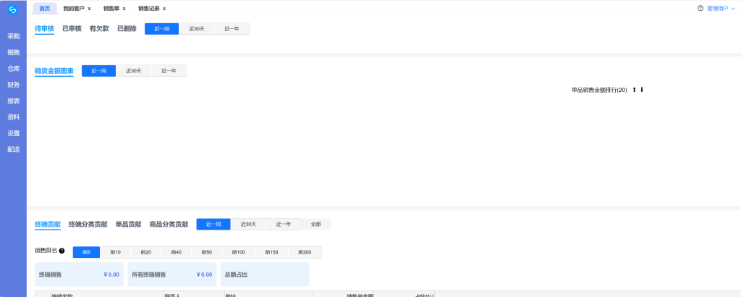Open the 报表 sidebar menu
The height and width of the screenshot is (297, 741).
(13, 101)
